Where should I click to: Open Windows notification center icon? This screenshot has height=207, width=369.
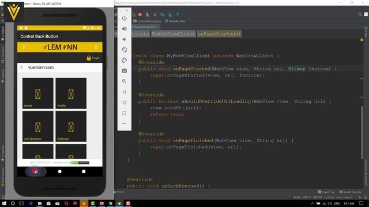[362, 203]
